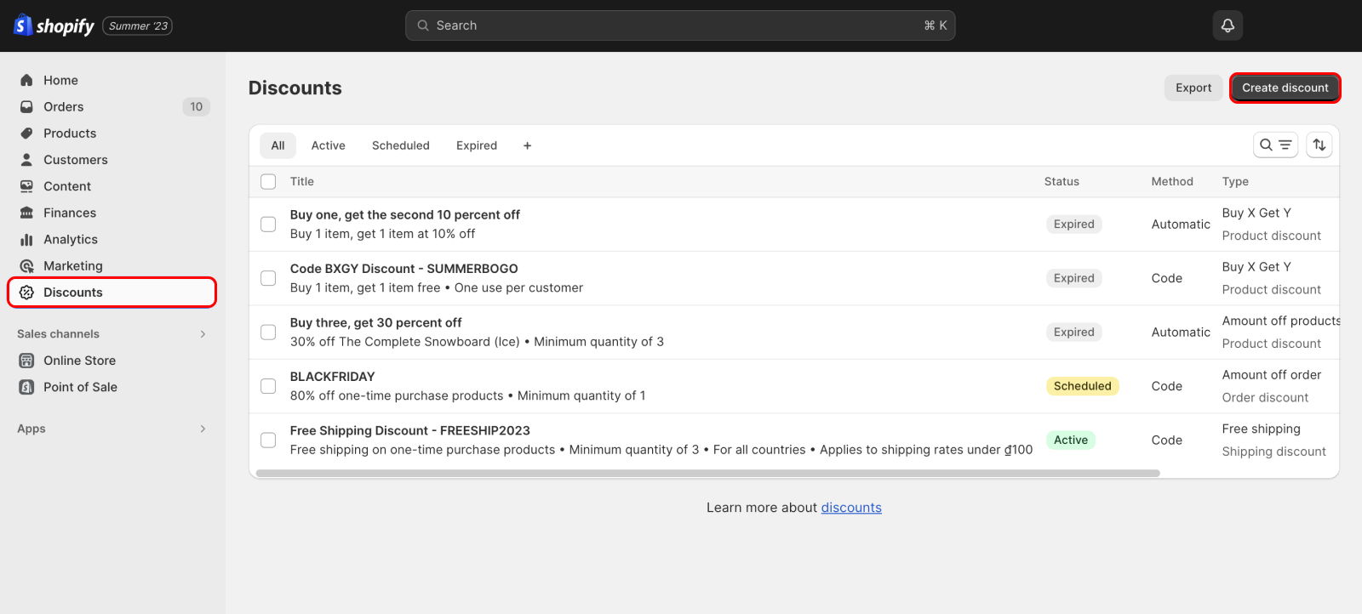Click the Type column header
This screenshot has height=614, width=1362.
(x=1235, y=181)
